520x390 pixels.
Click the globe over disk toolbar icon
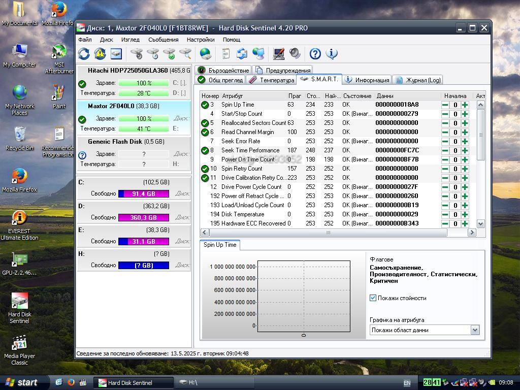click(206, 54)
